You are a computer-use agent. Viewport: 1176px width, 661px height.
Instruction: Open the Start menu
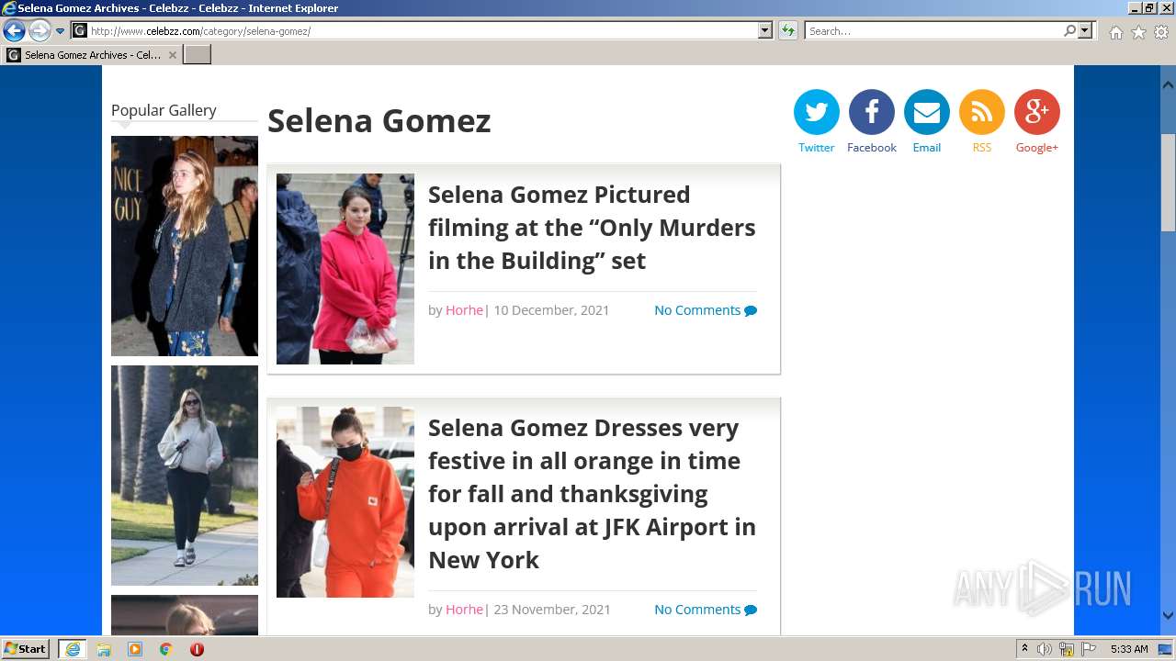click(26, 649)
